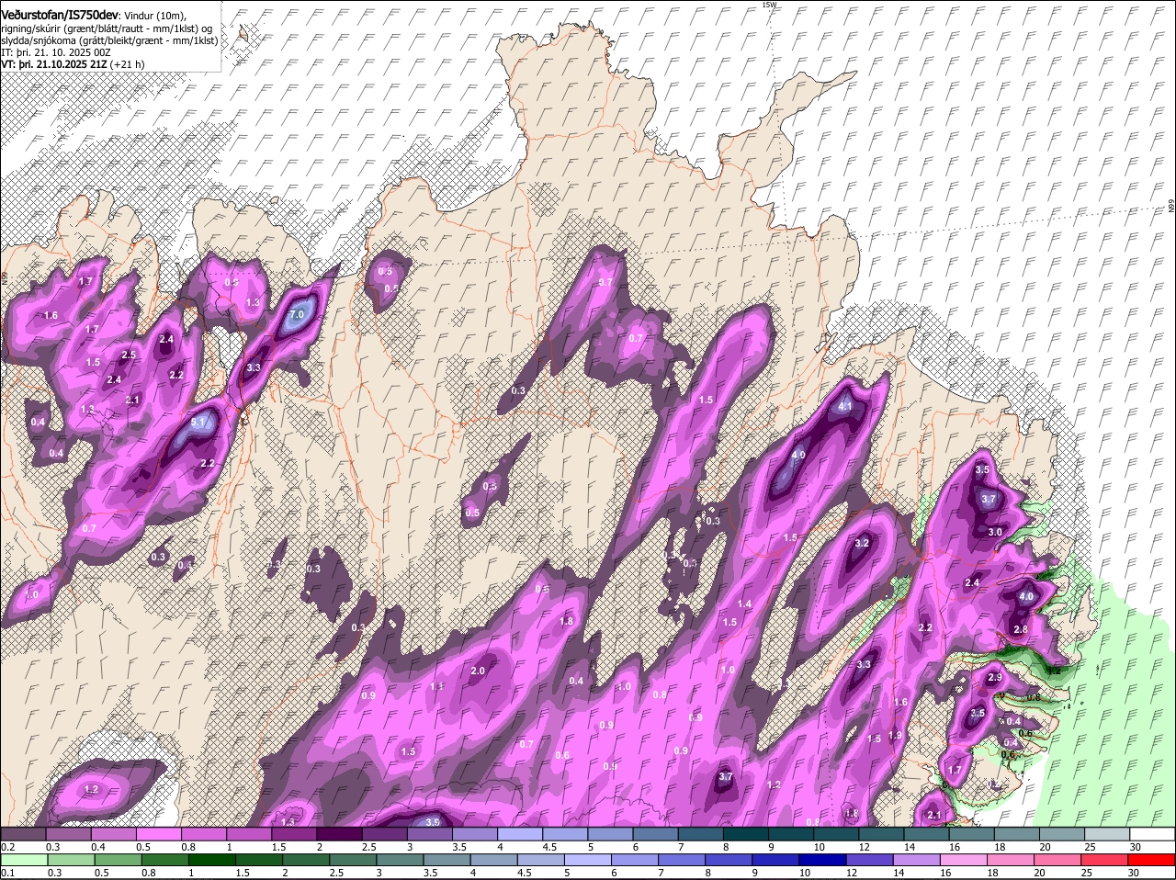Click the 2.0 precipitation value on the map

coord(478,671)
